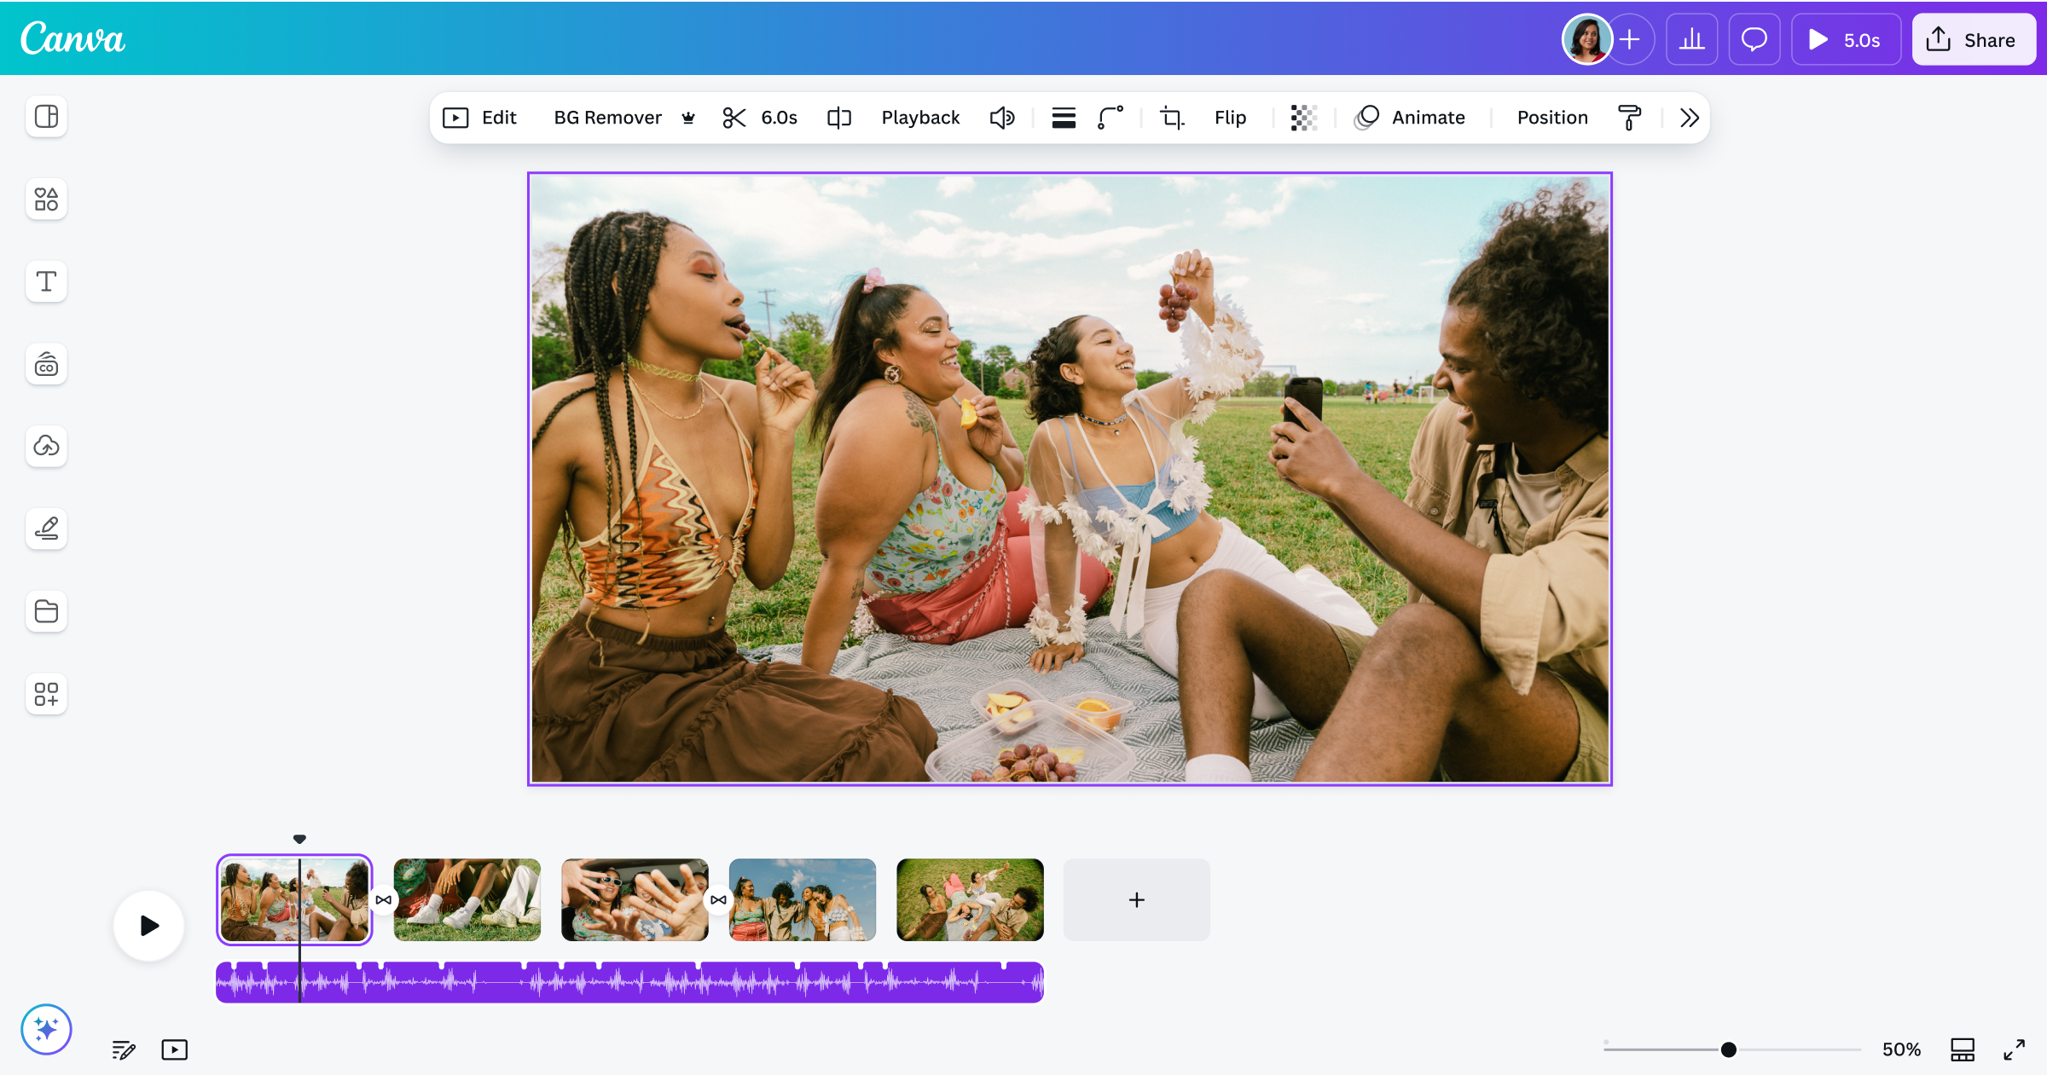
Task: Open the Projects folder icon
Action: pos(46,611)
